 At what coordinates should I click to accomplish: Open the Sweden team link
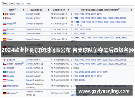[11, 72]
